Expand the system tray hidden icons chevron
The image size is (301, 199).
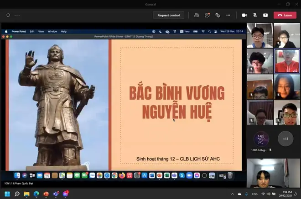(x=233, y=194)
